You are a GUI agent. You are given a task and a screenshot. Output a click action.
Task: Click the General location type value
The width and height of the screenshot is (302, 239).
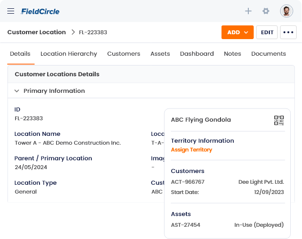26,192
